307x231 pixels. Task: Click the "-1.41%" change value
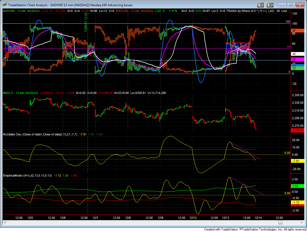(70, 93)
